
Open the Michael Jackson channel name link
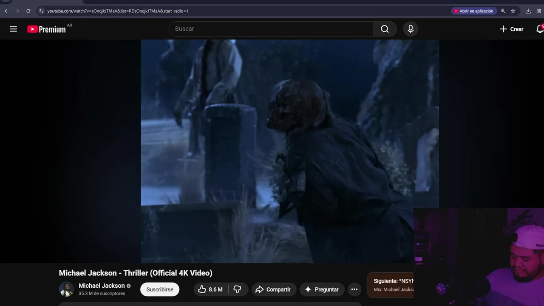[x=102, y=286]
